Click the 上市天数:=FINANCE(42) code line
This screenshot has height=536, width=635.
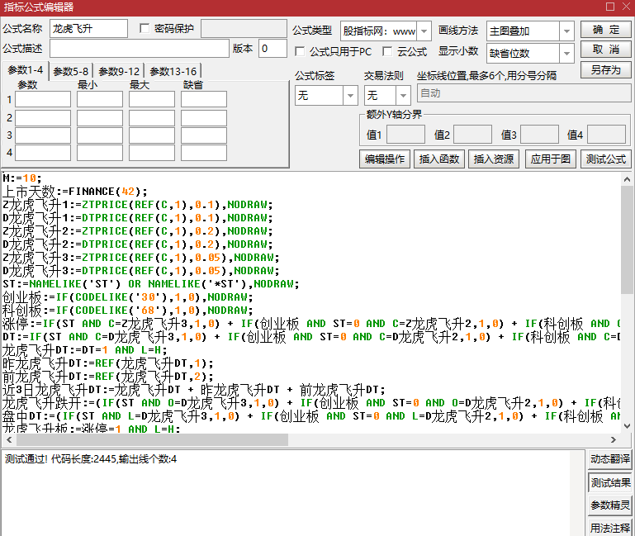tap(75, 192)
